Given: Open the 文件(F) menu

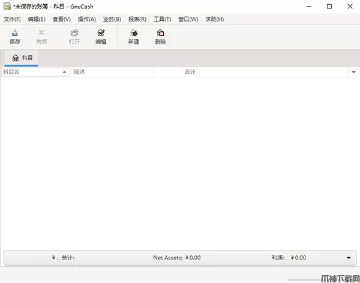Looking at the screenshot, I should click(12, 19).
